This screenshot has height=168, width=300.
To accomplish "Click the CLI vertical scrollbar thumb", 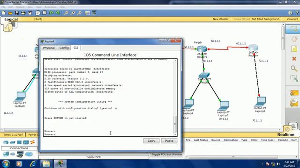I will (175, 124).
